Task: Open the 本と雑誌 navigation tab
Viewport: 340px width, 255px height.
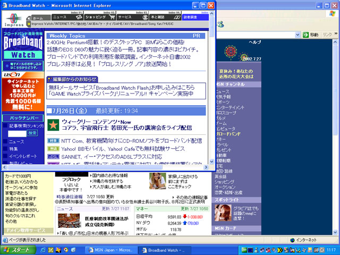Action: pos(165,17)
